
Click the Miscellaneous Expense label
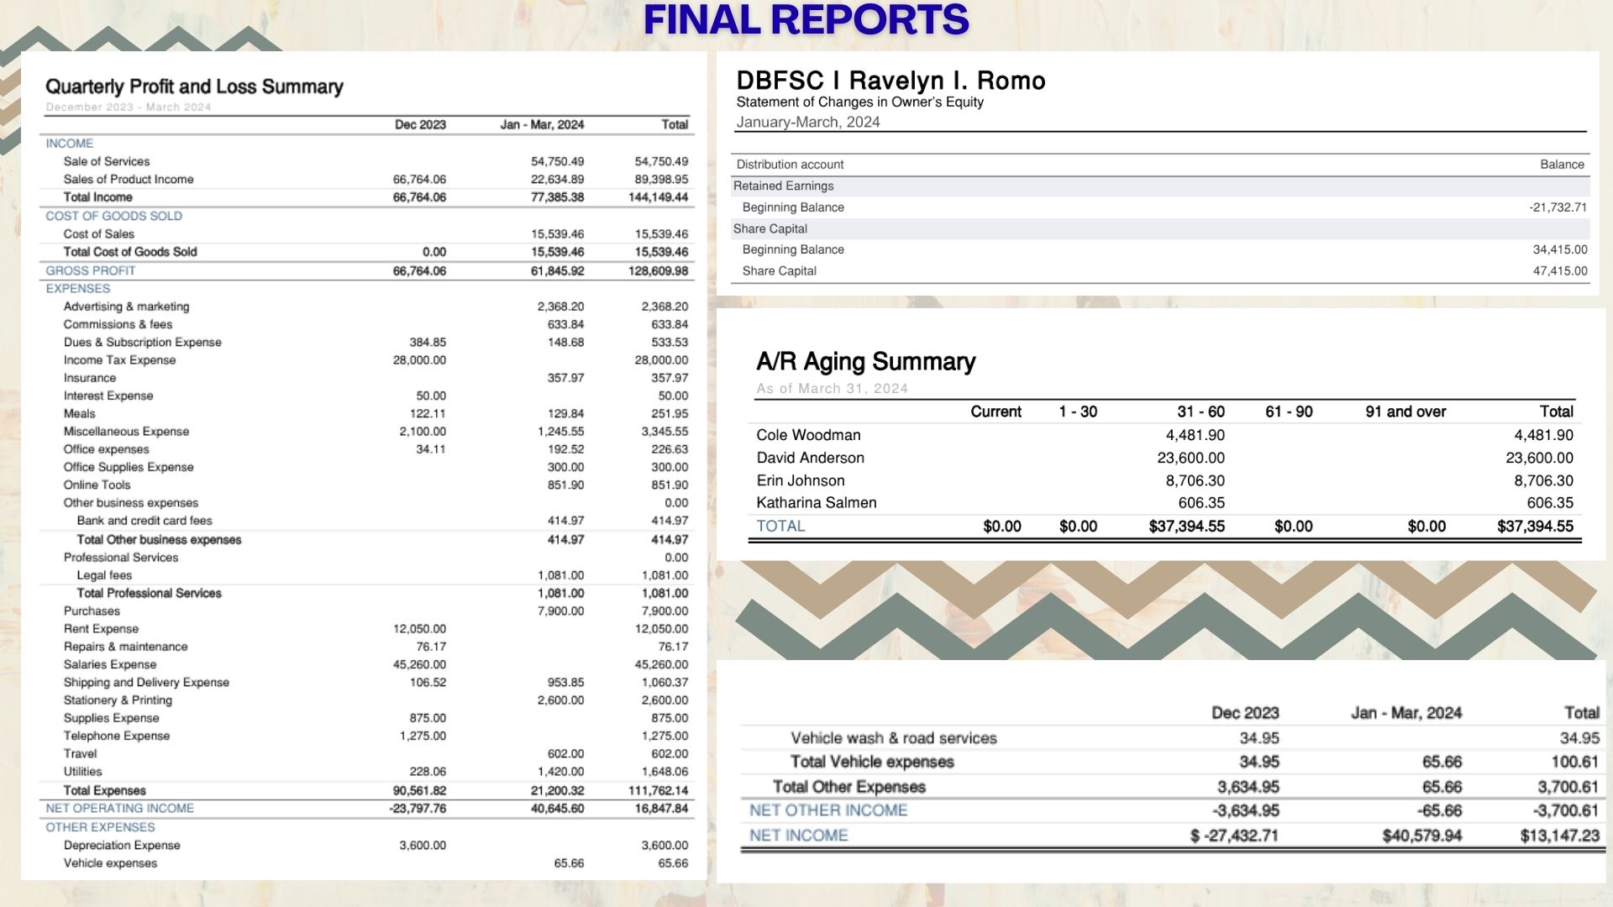click(126, 431)
